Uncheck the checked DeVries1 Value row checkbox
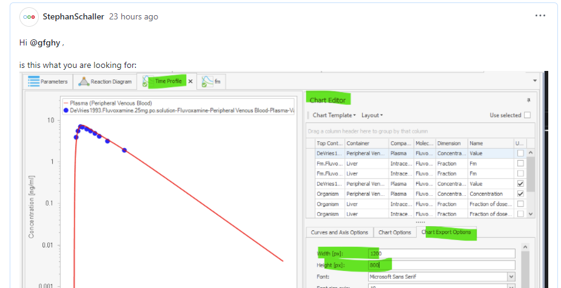561x288 pixels. (x=520, y=184)
